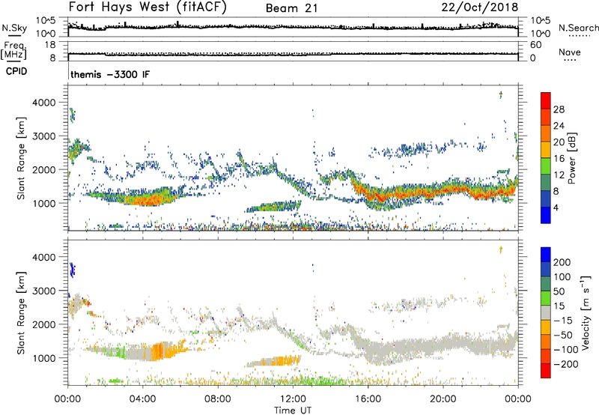Viewport: 599px width, 415px height.
Task: Click the '4' power colorbar label
Action: tap(556, 207)
